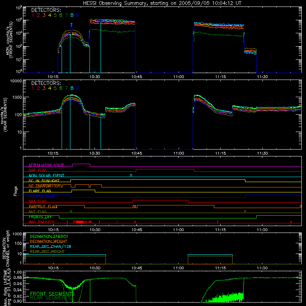Click the HESSI Observing Summary title text
This screenshot has width=306, height=306.
point(162,3)
